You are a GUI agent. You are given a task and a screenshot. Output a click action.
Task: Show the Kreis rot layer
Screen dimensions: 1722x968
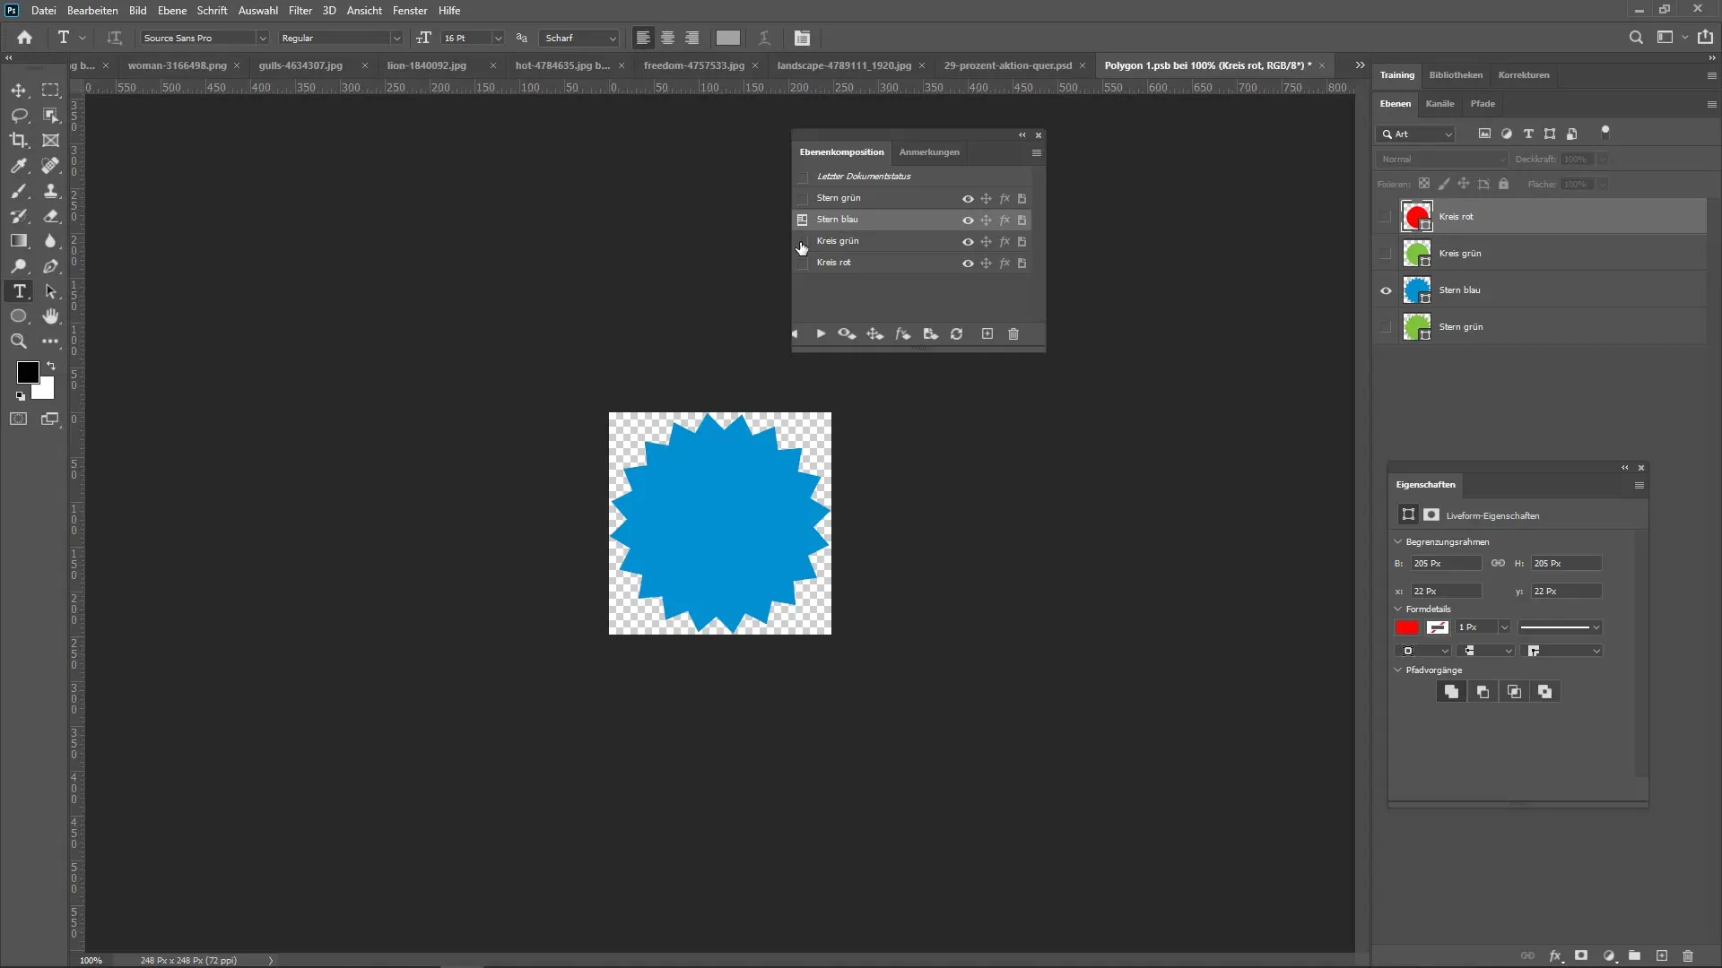1386,217
